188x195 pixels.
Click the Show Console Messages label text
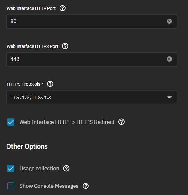click(49, 186)
